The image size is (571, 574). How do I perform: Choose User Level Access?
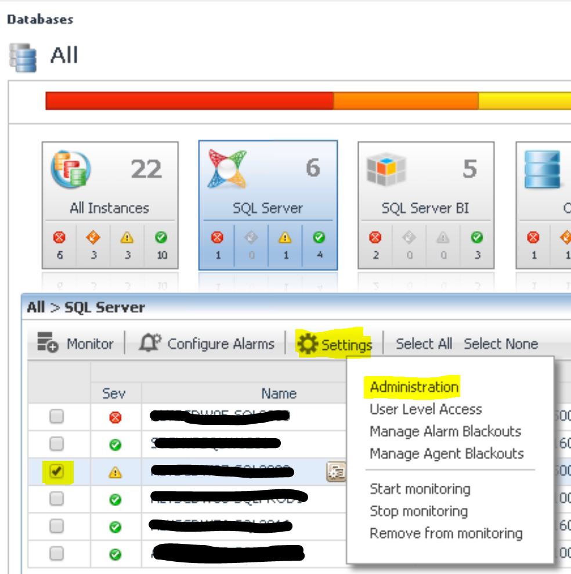[x=426, y=409]
